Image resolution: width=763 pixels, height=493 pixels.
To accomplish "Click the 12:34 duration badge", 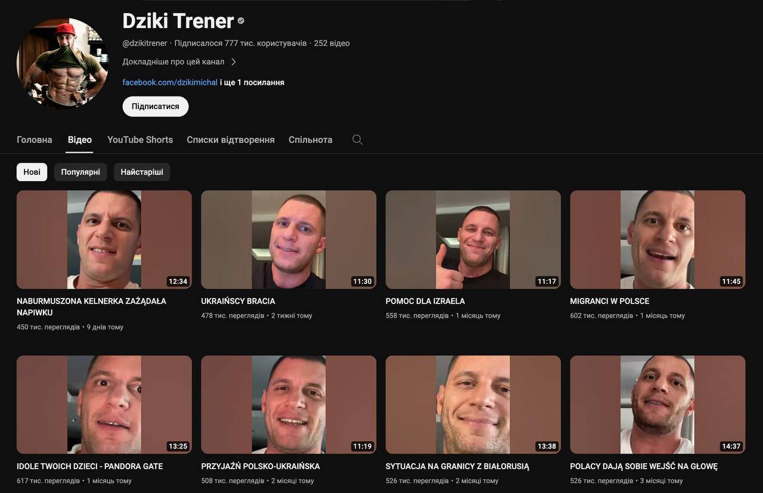I will point(178,281).
